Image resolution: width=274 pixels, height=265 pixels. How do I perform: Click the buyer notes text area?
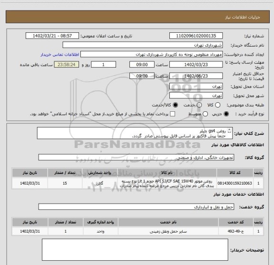coord(135,250)
